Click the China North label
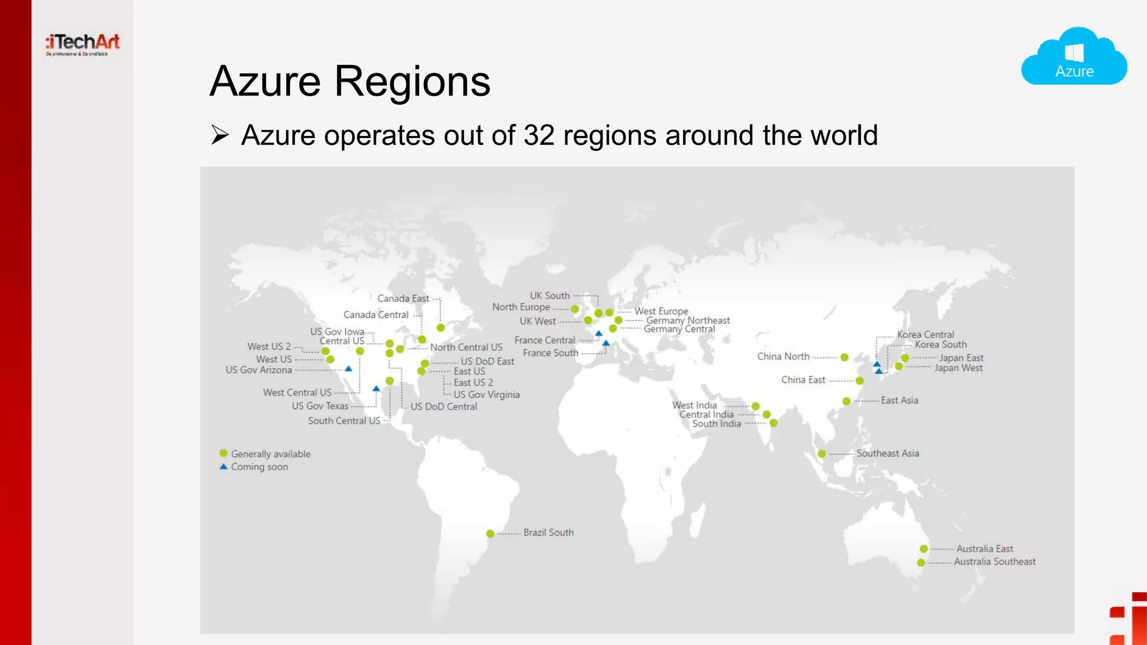Viewport: 1147px width, 645px height. click(783, 357)
